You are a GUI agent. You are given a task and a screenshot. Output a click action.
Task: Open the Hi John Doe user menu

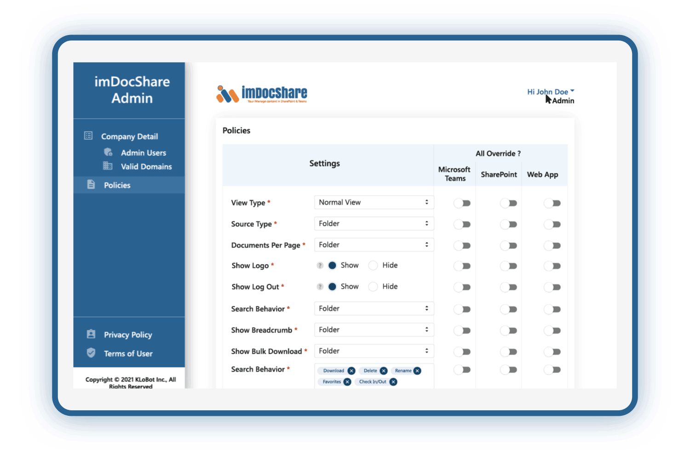tap(551, 92)
